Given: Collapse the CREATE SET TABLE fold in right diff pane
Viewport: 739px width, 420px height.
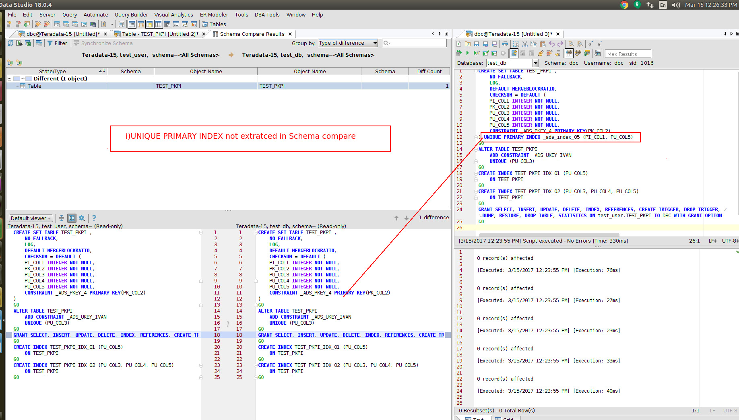Looking at the screenshot, I should click(x=255, y=233).
